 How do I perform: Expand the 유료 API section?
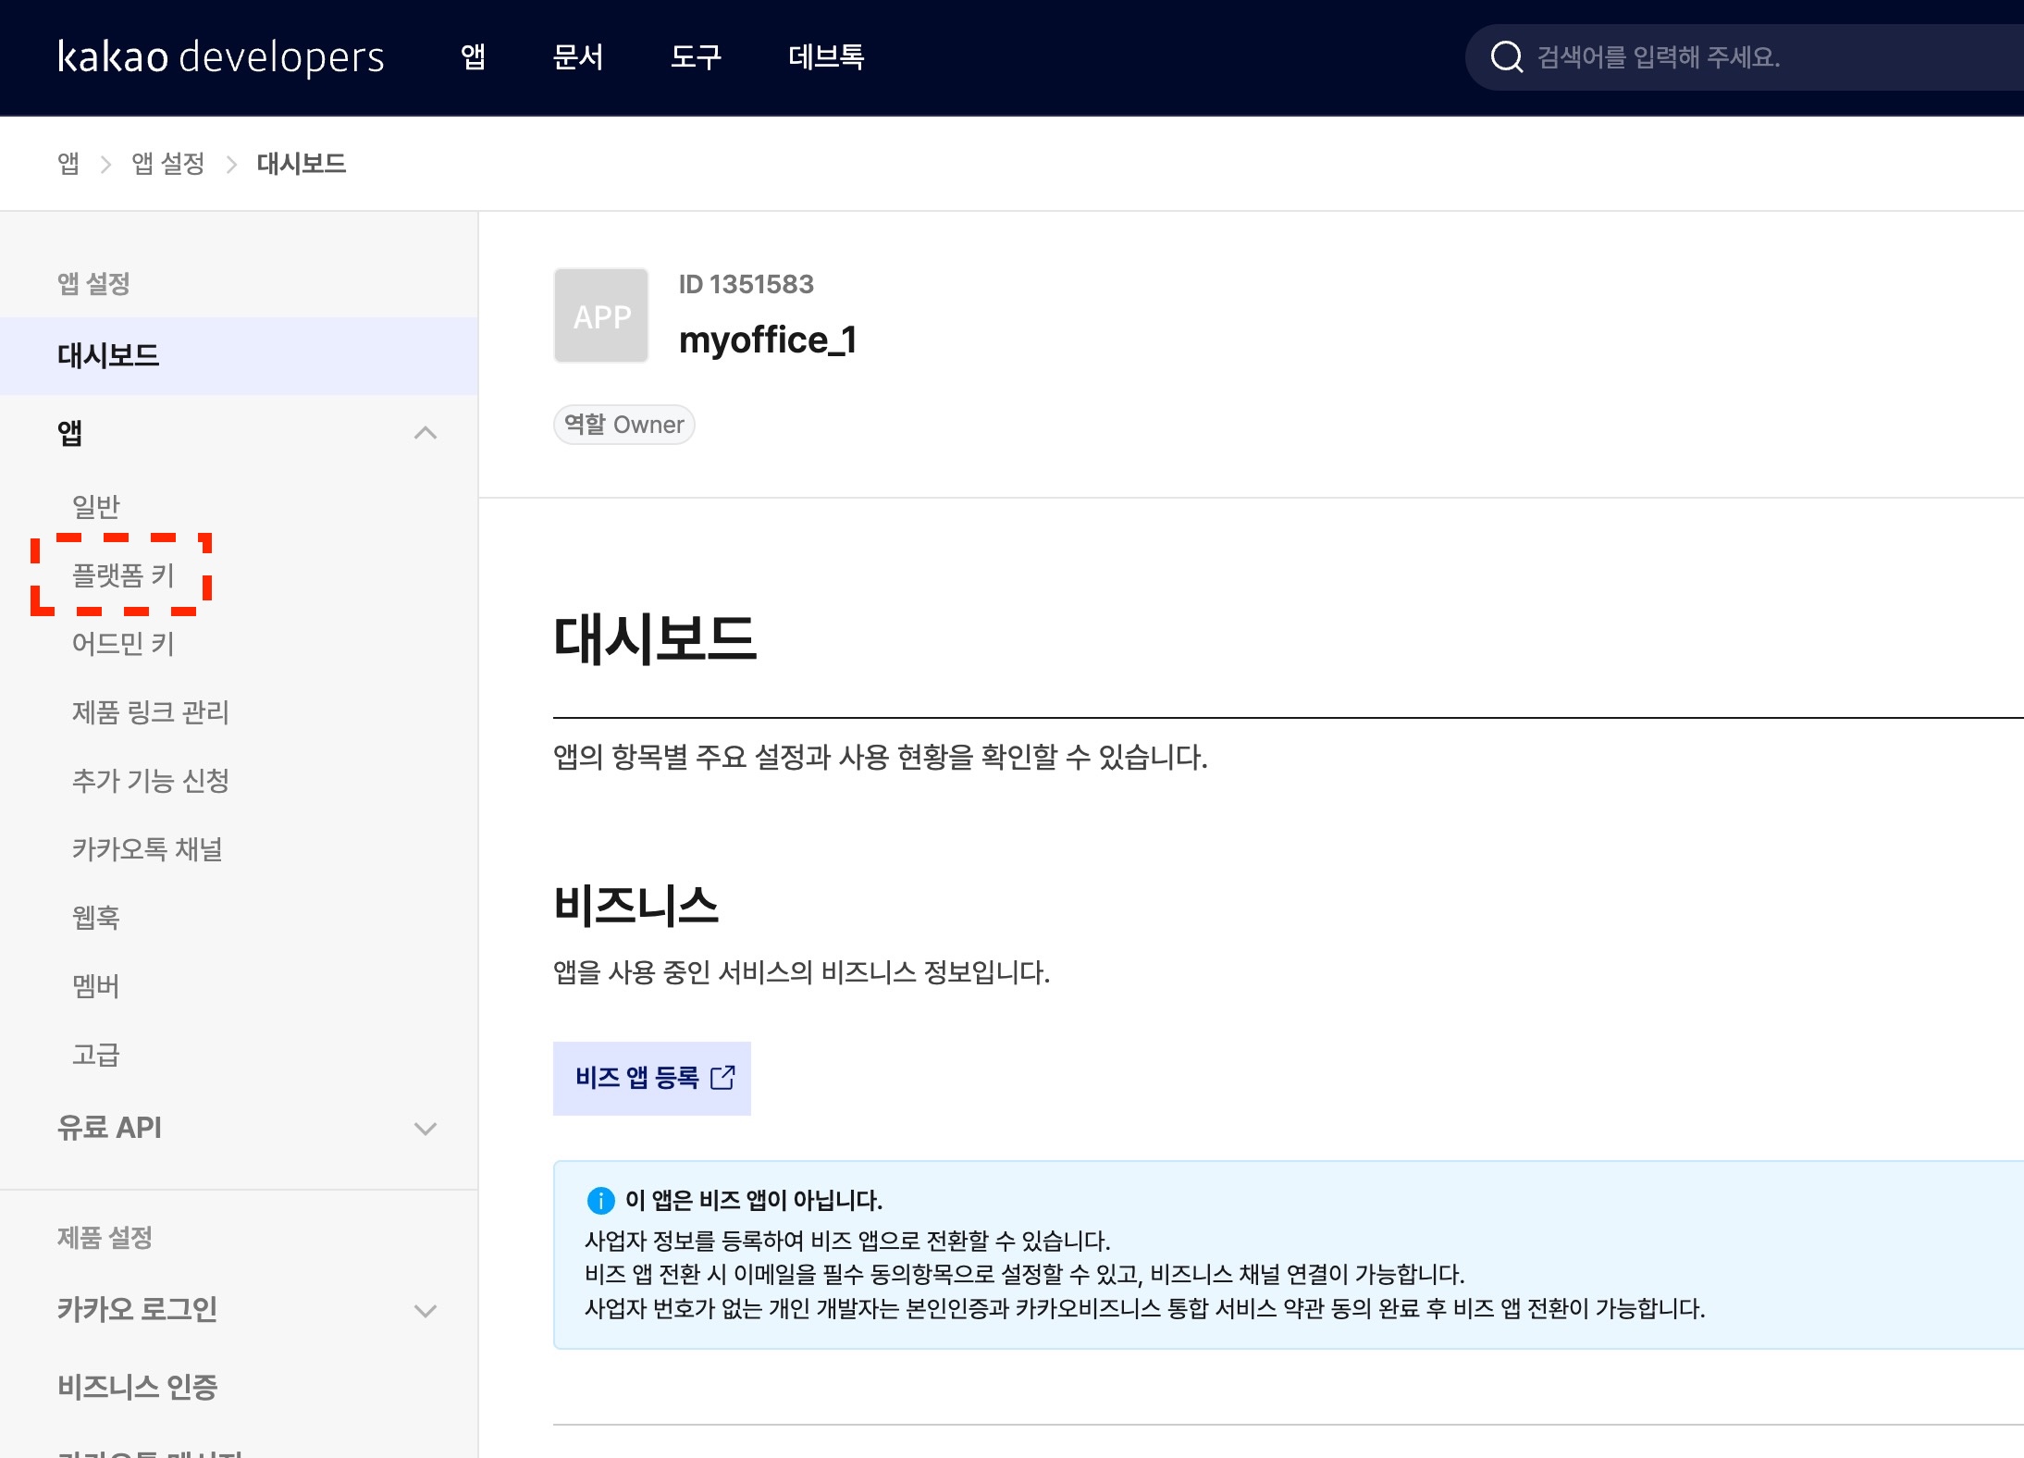tap(425, 1129)
